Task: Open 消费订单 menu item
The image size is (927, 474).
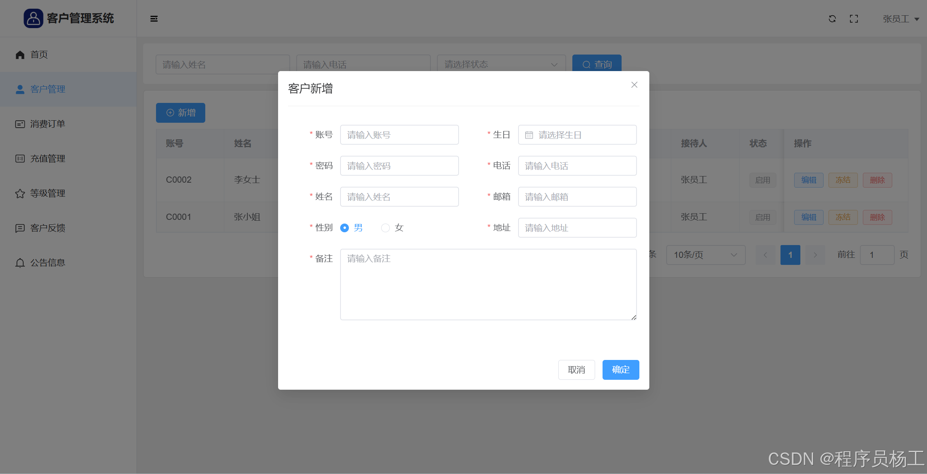Action: 47,124
